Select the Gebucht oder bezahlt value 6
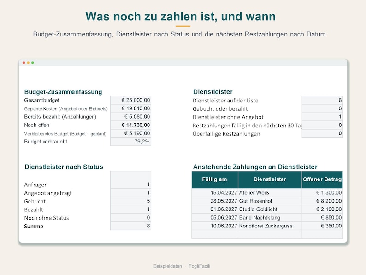This screenshot has height=275, width=366. coord(322,108)
